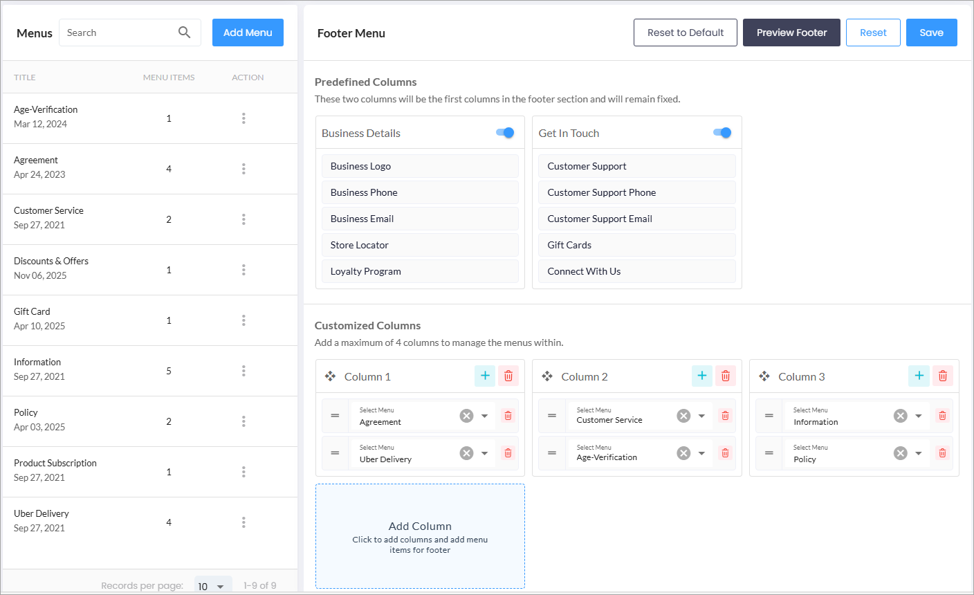Click the drag-move icon of Column 3
This screenshot has height=595, width=974.
click(x=764, y=376)
